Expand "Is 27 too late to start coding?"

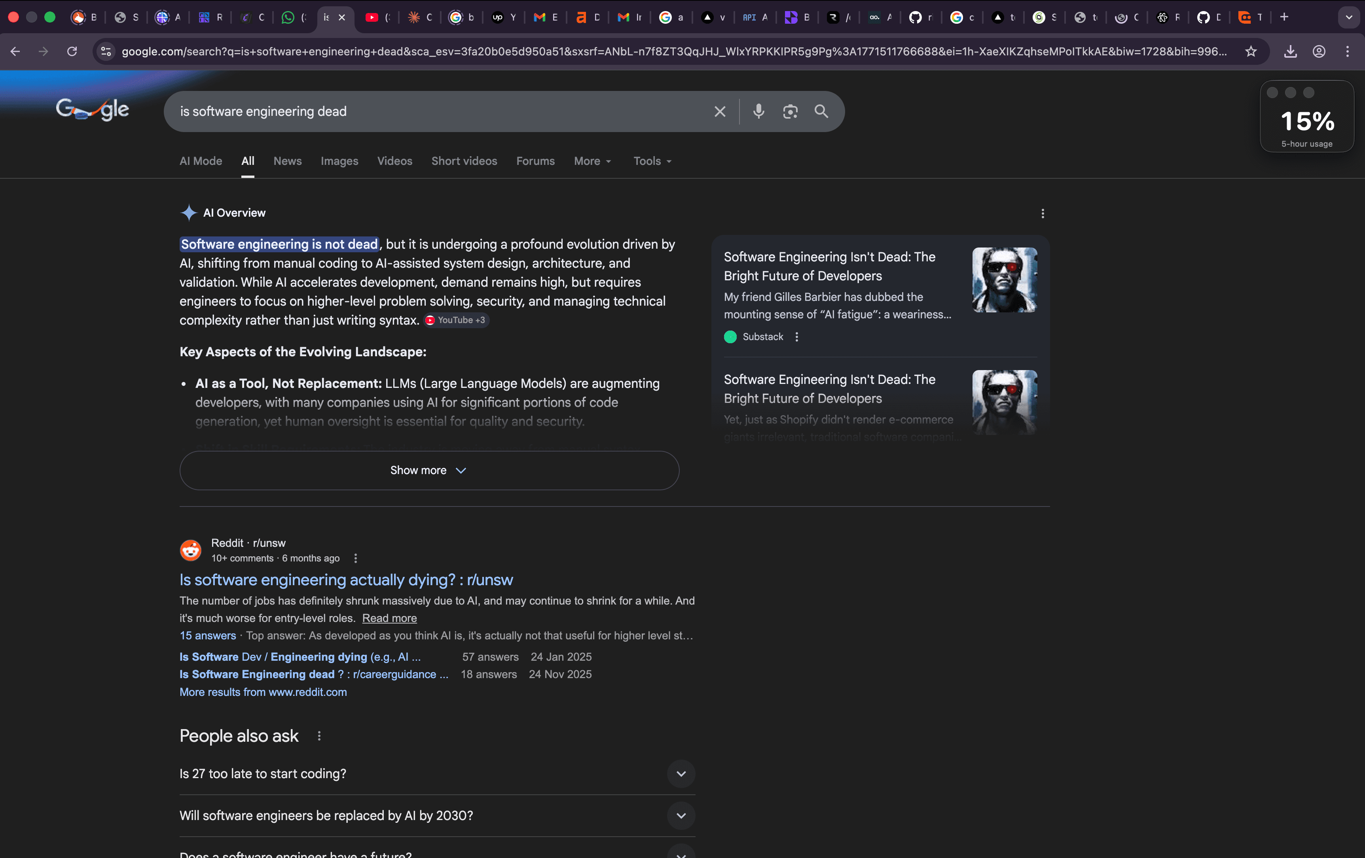[681, 774]
